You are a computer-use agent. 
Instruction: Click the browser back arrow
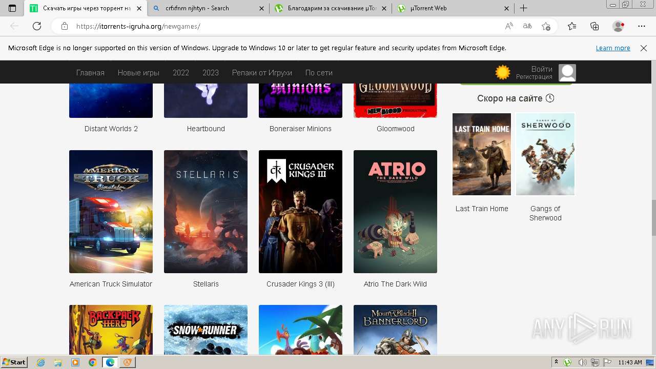14,26
